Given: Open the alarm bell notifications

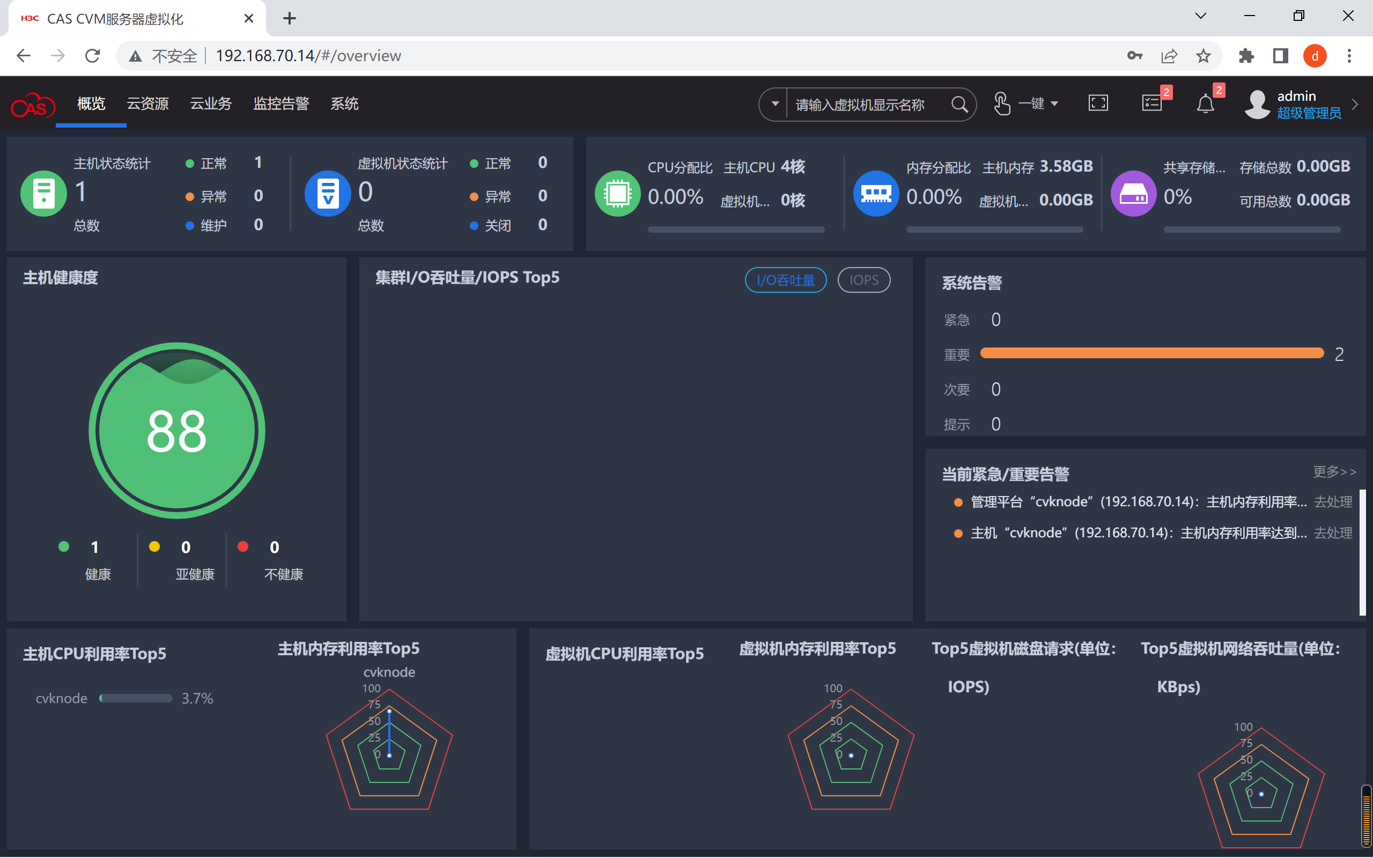Looking at the screenshot, I should point(1205,105).
